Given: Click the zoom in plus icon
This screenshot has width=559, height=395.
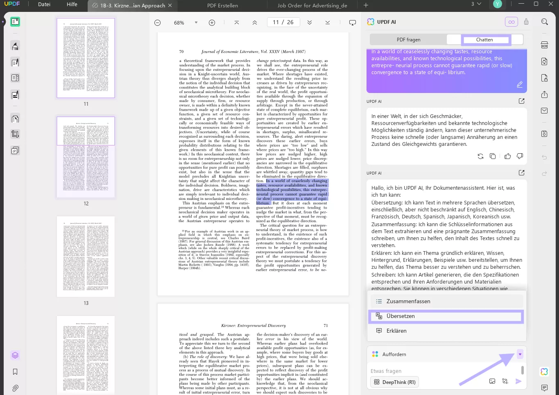Looking at the screenshot, I should (212, 23).
